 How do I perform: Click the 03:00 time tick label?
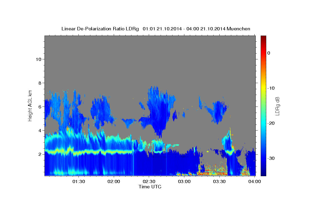(184, 181)
